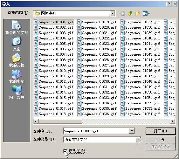The width and height of the screenshot is (179, 159).
Task: Expand the Look in (查找范围) dropdown
Action: coord(112,13)
